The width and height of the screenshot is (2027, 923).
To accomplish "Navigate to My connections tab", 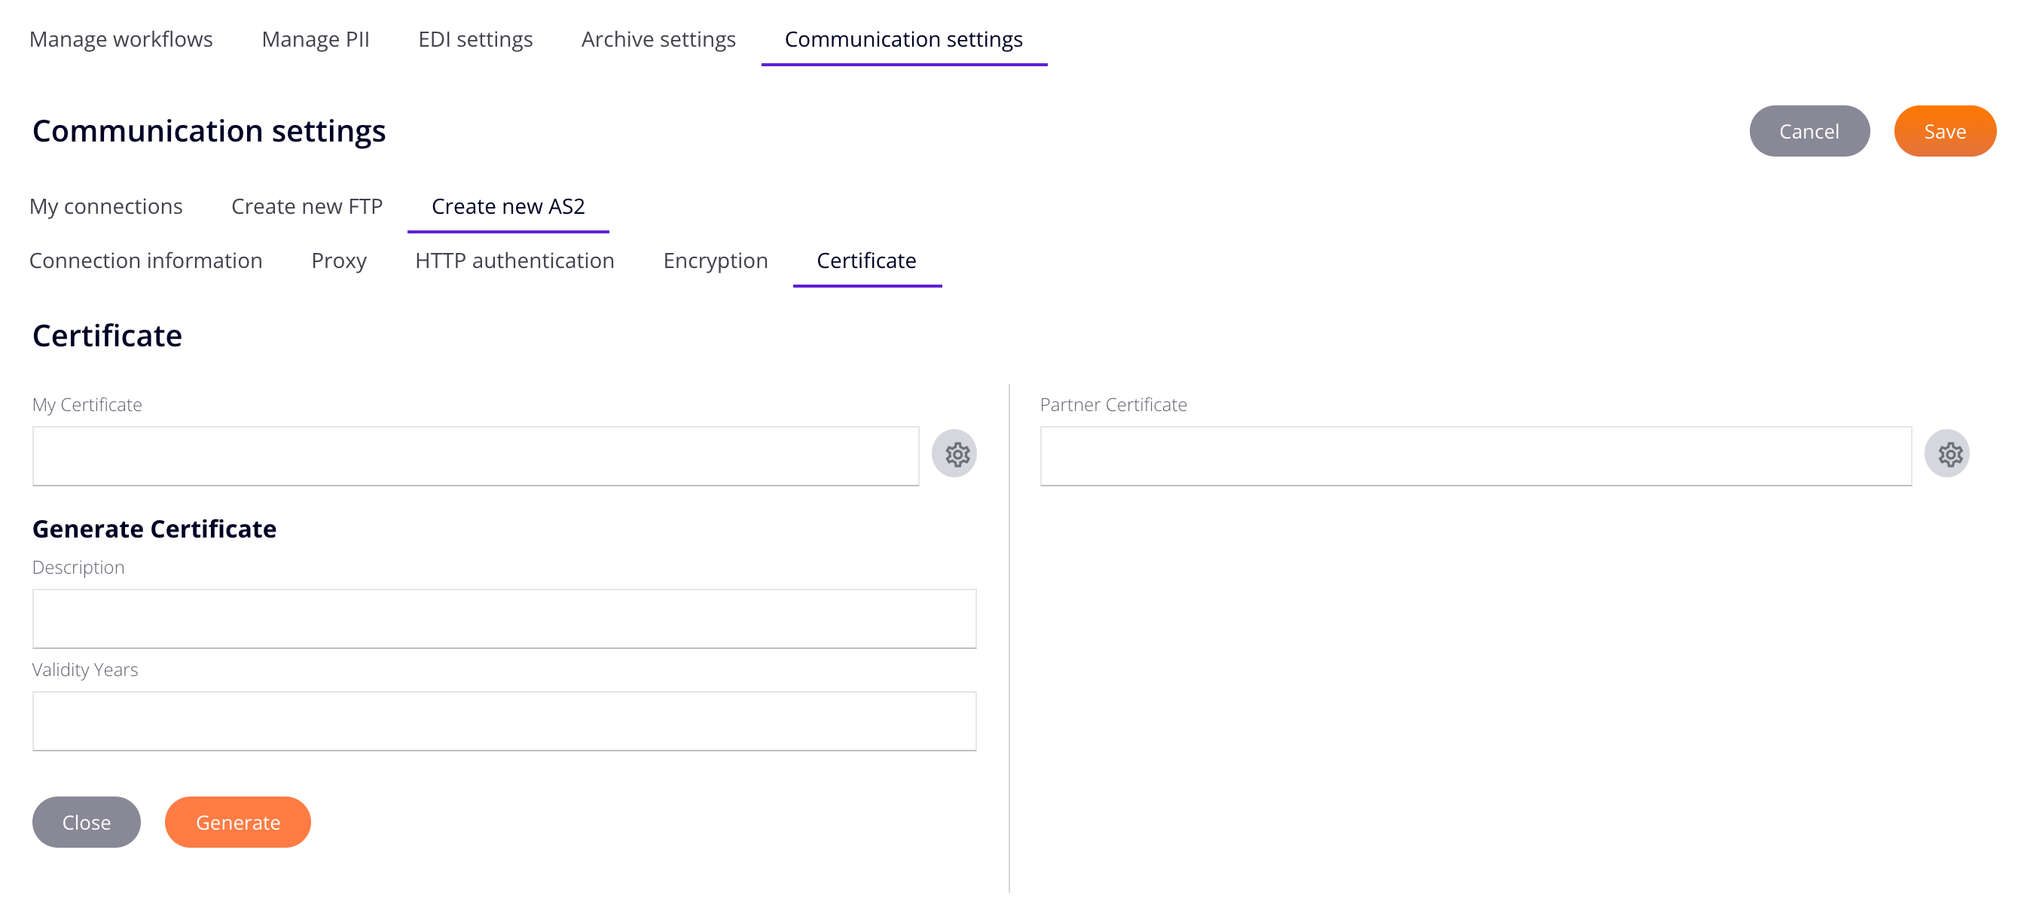I will [x=106, y=206].
